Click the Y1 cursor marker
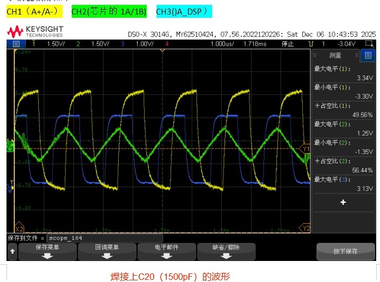This screenshot has height=282, width=380. 305,149
